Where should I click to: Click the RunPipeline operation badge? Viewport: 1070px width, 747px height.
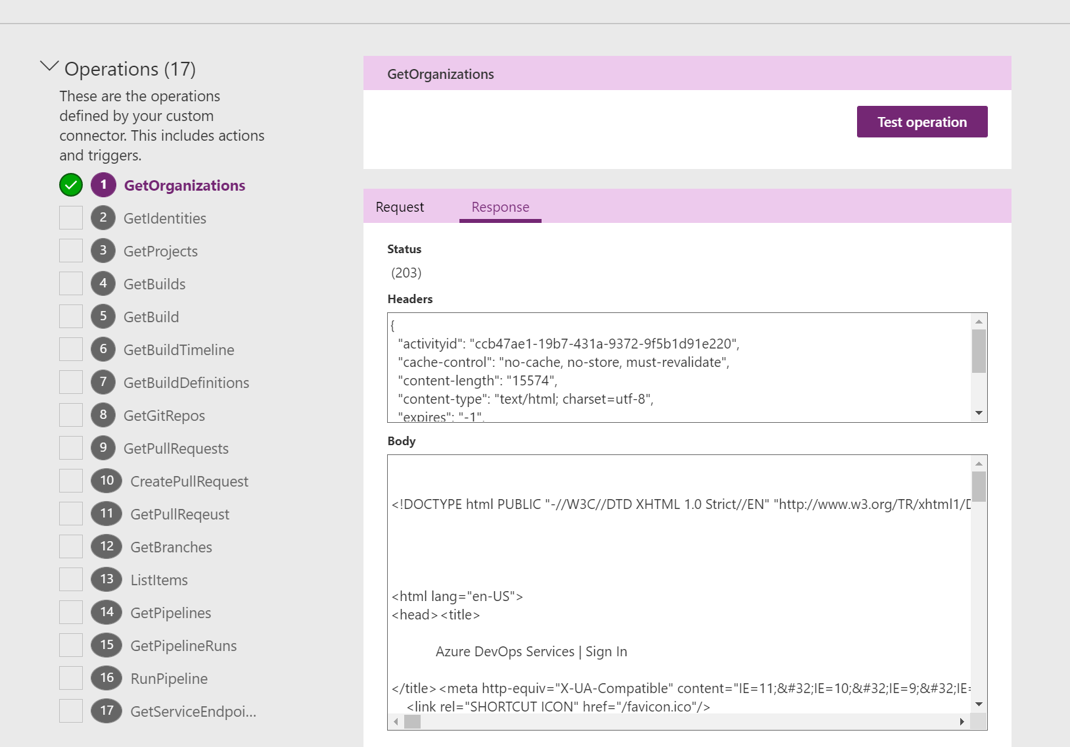[106, 678]
